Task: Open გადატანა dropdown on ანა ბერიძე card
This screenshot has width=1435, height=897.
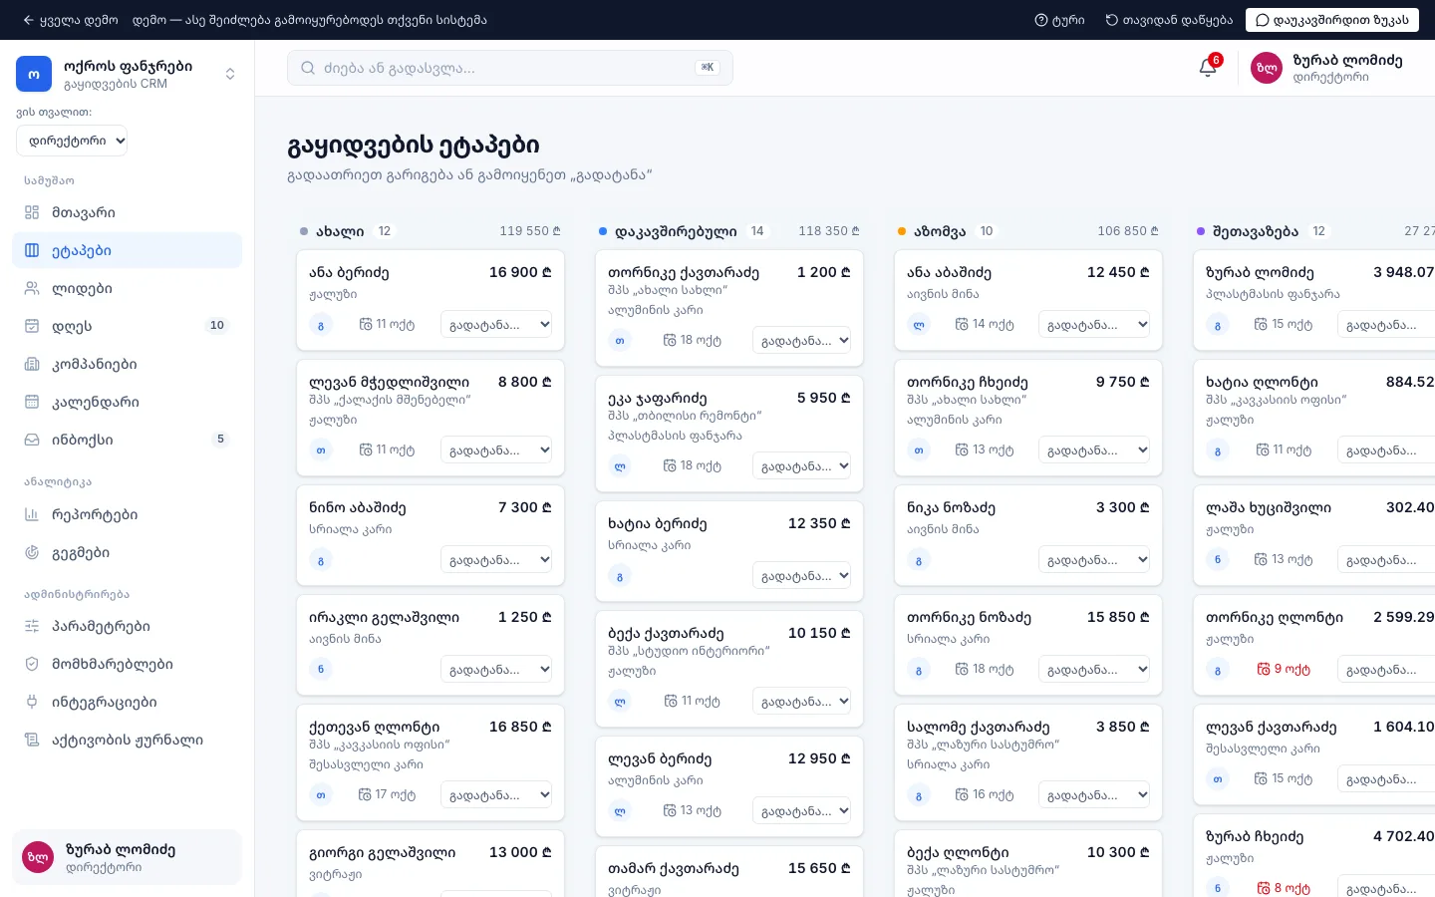Action: [x=496, y=324]
